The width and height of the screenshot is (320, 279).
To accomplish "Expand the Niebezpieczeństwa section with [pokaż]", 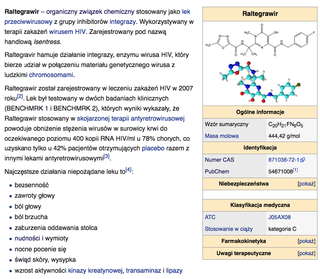I will 307,184.
